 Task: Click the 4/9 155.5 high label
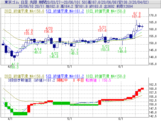tap(28, 32)
